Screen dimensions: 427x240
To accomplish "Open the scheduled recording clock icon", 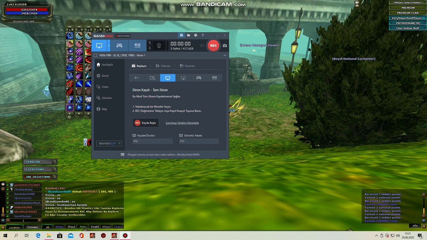I will point(195,35).
